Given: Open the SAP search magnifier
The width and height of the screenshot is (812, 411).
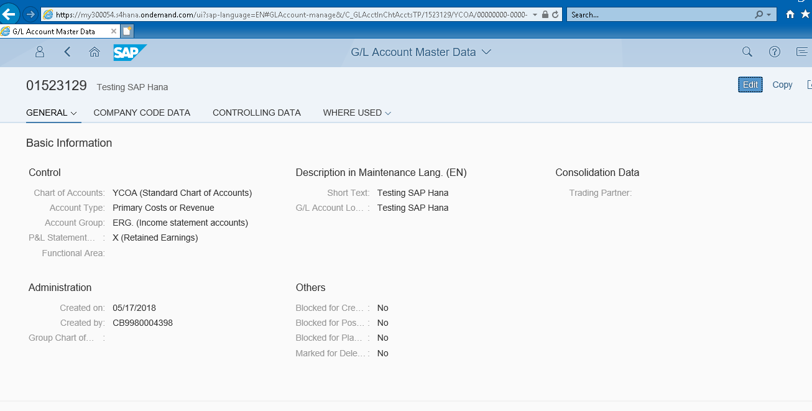Looking at the screenshot, I should click(x=747, y=52).
